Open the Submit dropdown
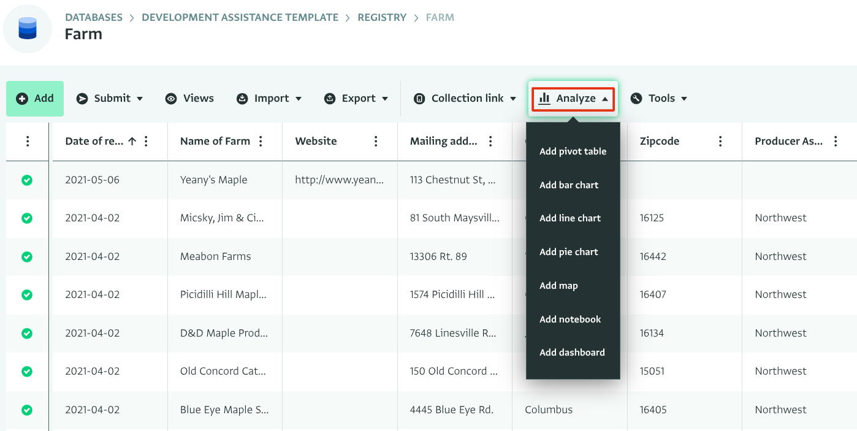This screenshot has height=431, width=857. coord(110,98)
